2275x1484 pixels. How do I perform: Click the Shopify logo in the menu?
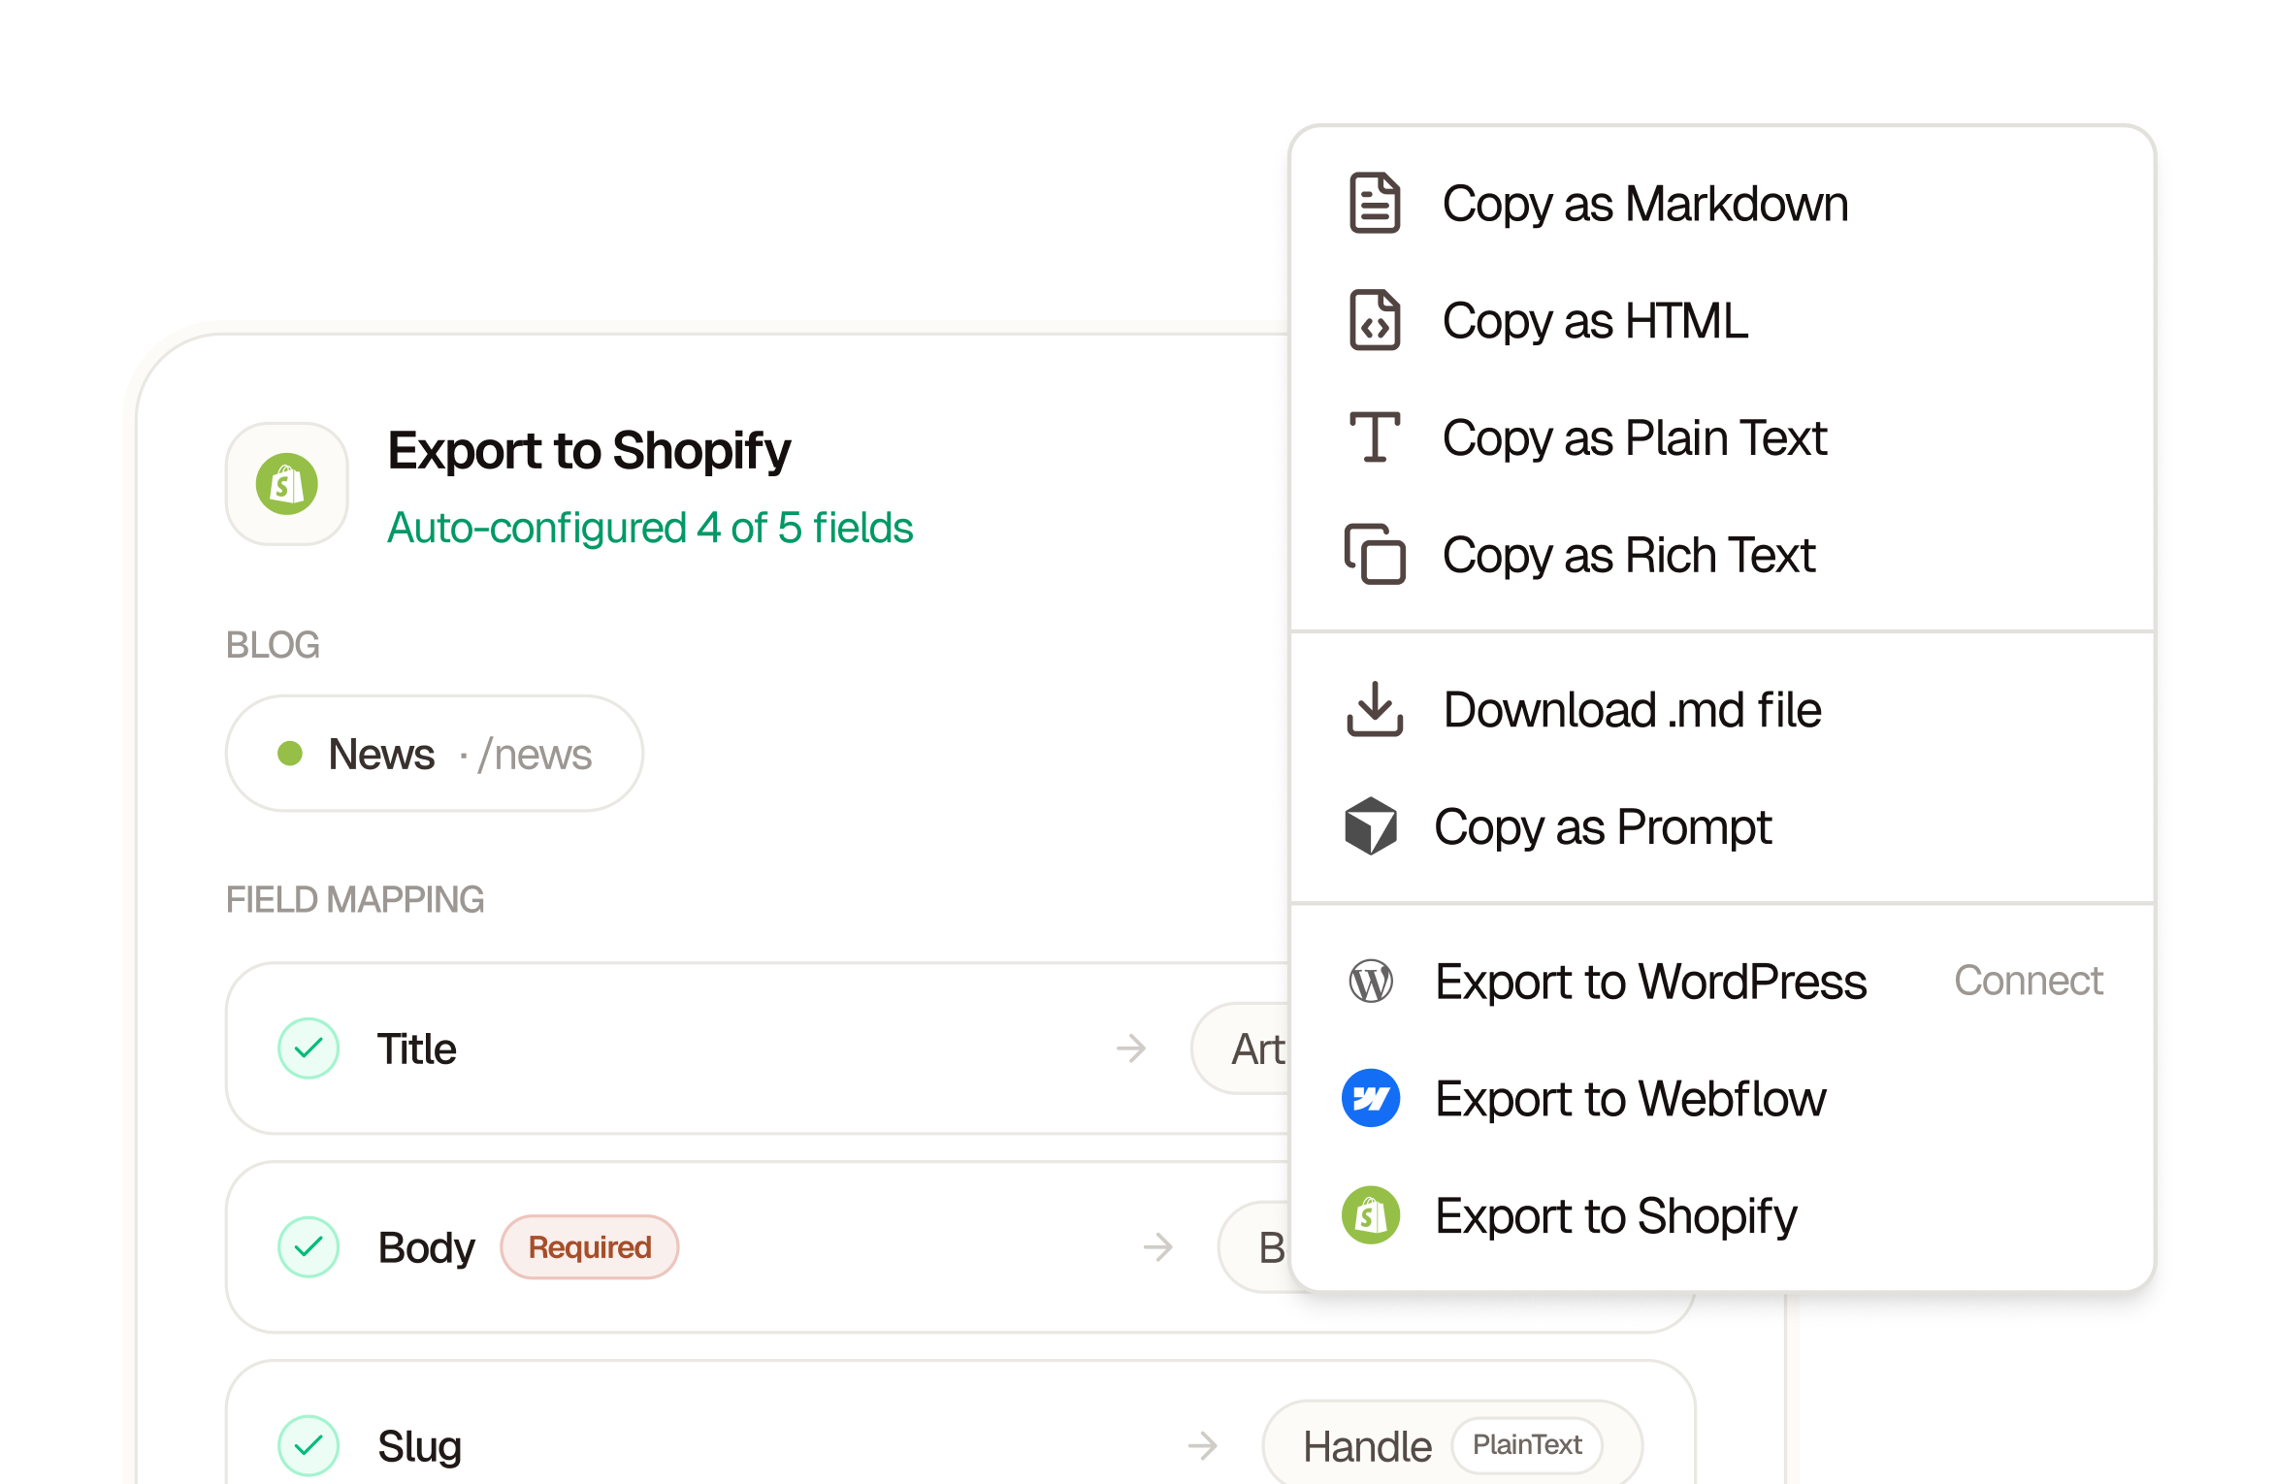(1371, 1215)
